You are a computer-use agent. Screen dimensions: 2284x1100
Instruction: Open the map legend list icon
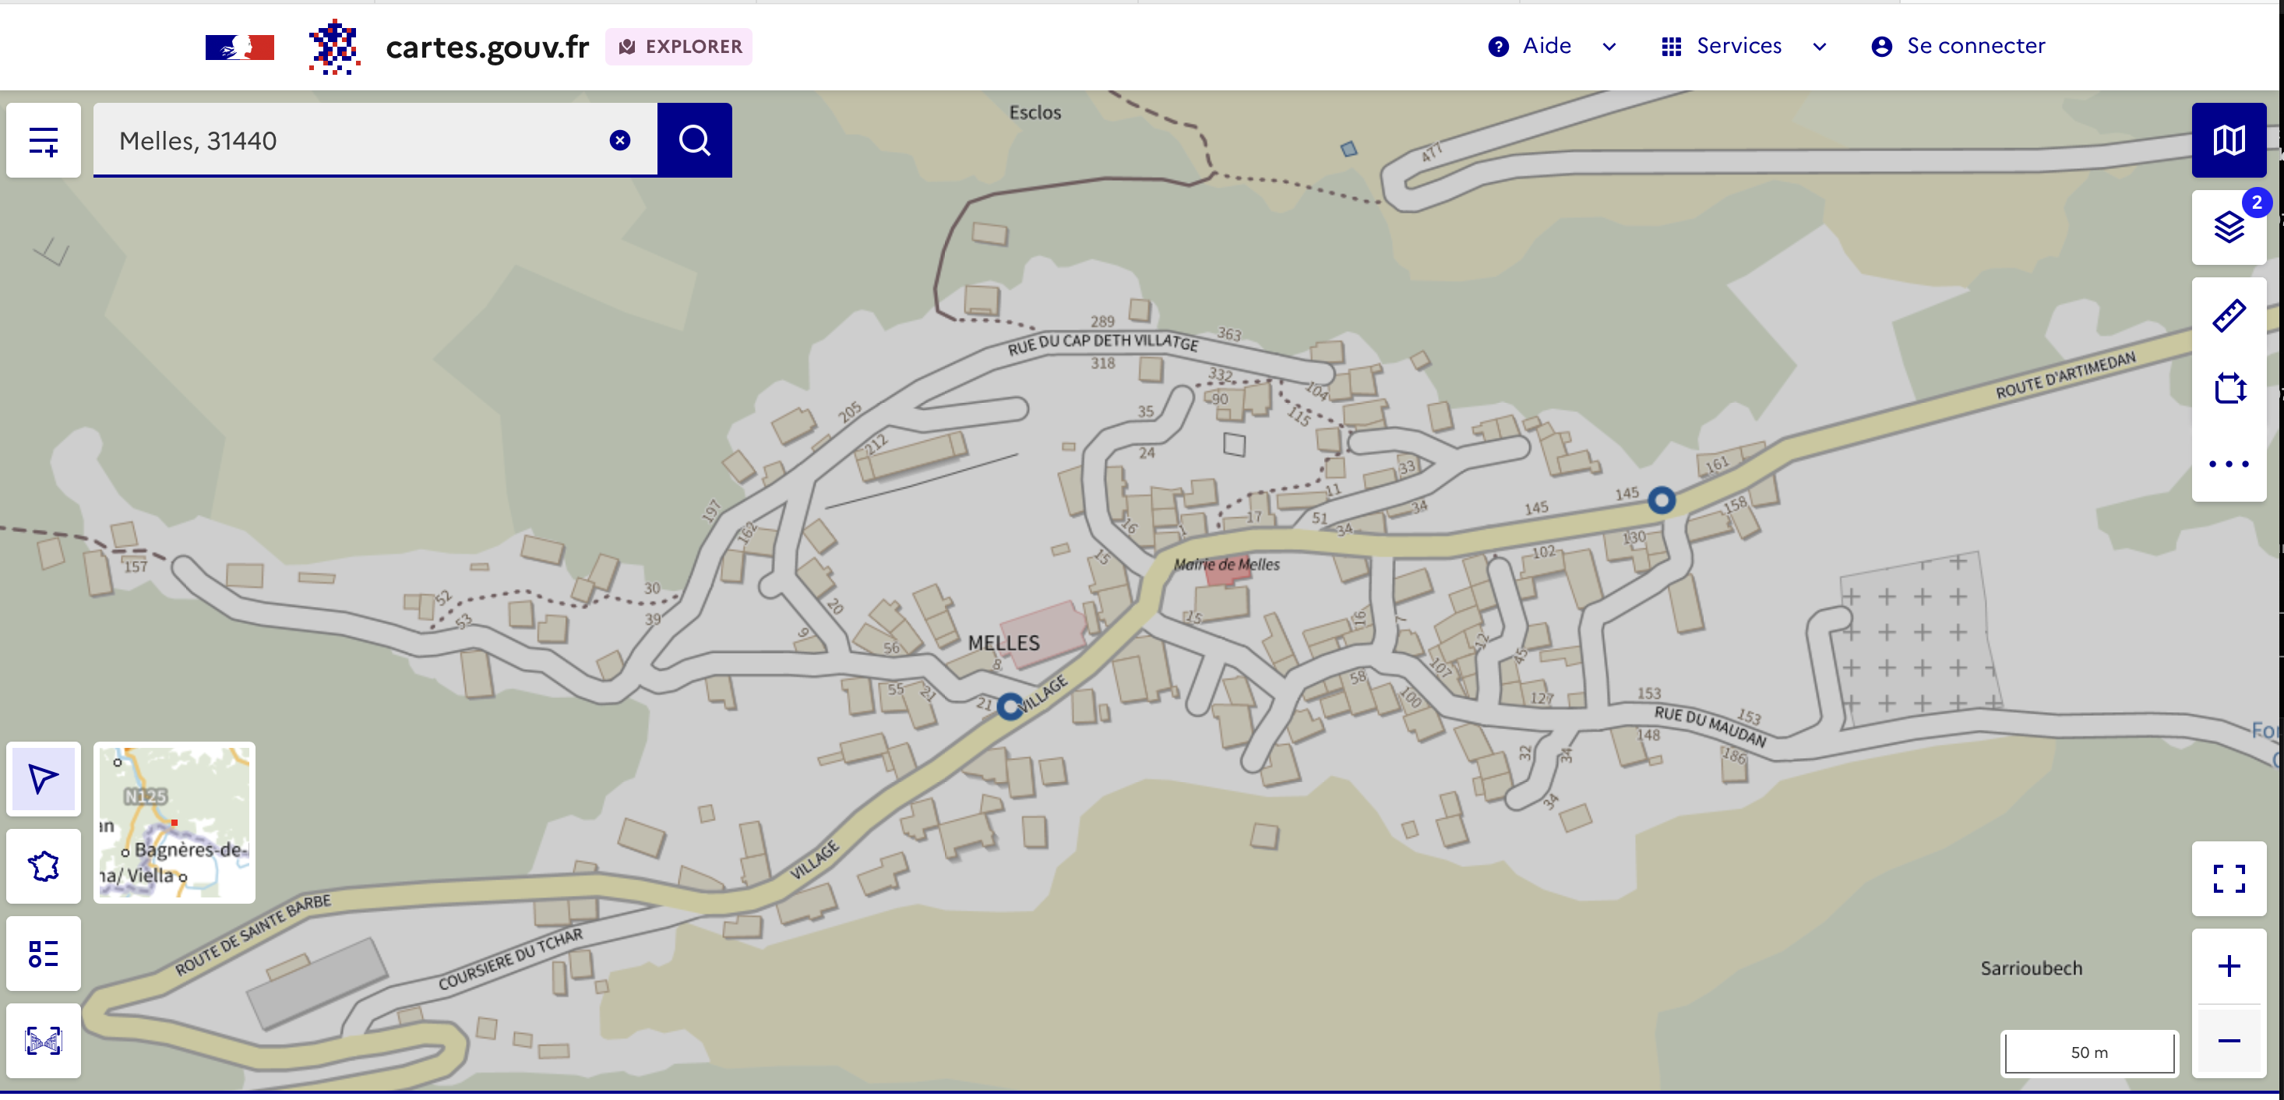44,954
